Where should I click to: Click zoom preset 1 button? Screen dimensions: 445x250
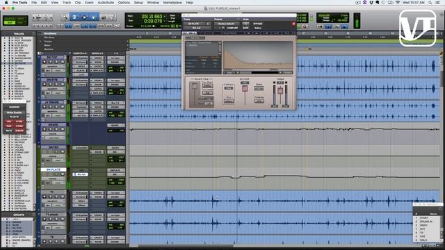pos(34,26)
